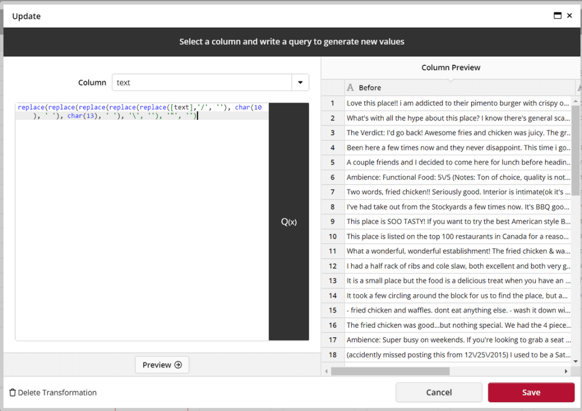
Task: Click the Preview arrow circle icon
Action: coord(178,364)
